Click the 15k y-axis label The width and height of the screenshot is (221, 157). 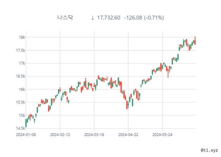pos(22,115)
